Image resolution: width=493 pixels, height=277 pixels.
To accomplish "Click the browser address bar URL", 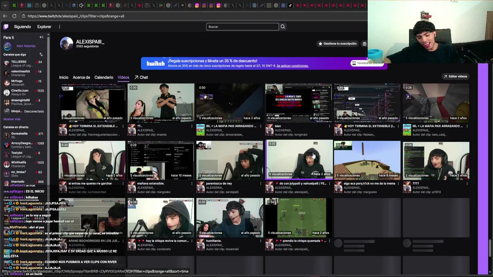I will pos(76,16).
